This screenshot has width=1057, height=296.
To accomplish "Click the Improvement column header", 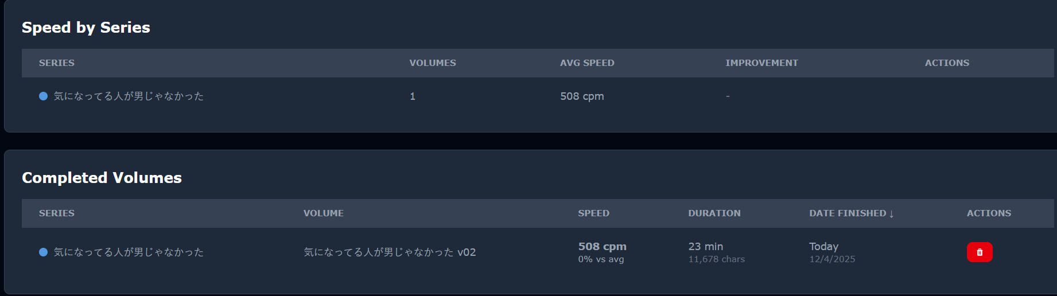I will point(761,63).
